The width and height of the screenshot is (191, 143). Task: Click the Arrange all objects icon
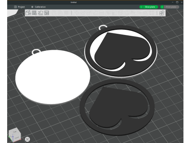point(47,13)
